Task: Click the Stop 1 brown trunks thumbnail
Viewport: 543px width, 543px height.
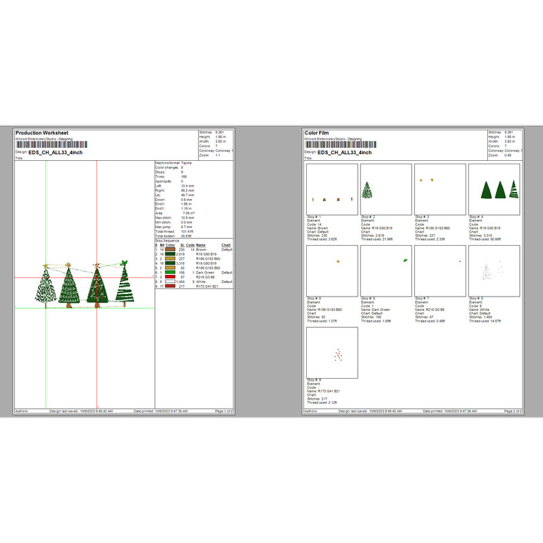Action: pos(332,189)
